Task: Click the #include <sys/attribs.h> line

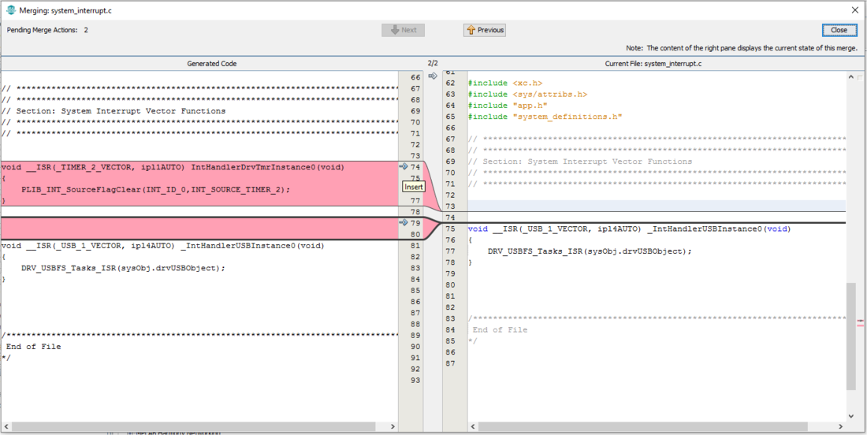Action: [527, 95]
